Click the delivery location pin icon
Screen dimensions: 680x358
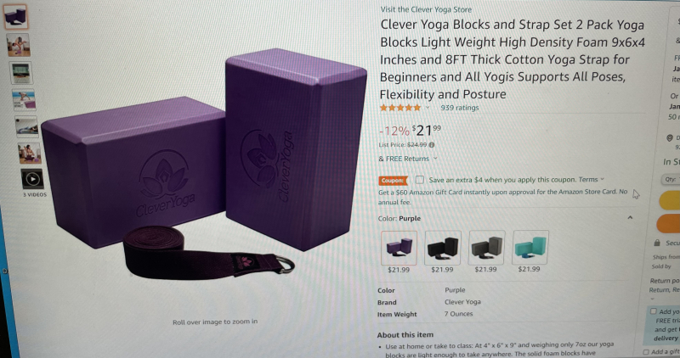(x=670, y=137)
